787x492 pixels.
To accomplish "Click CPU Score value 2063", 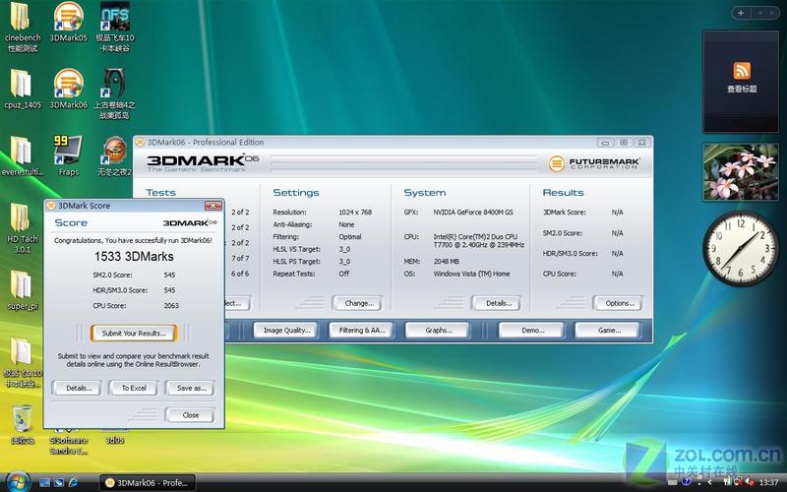I will 171,305.
